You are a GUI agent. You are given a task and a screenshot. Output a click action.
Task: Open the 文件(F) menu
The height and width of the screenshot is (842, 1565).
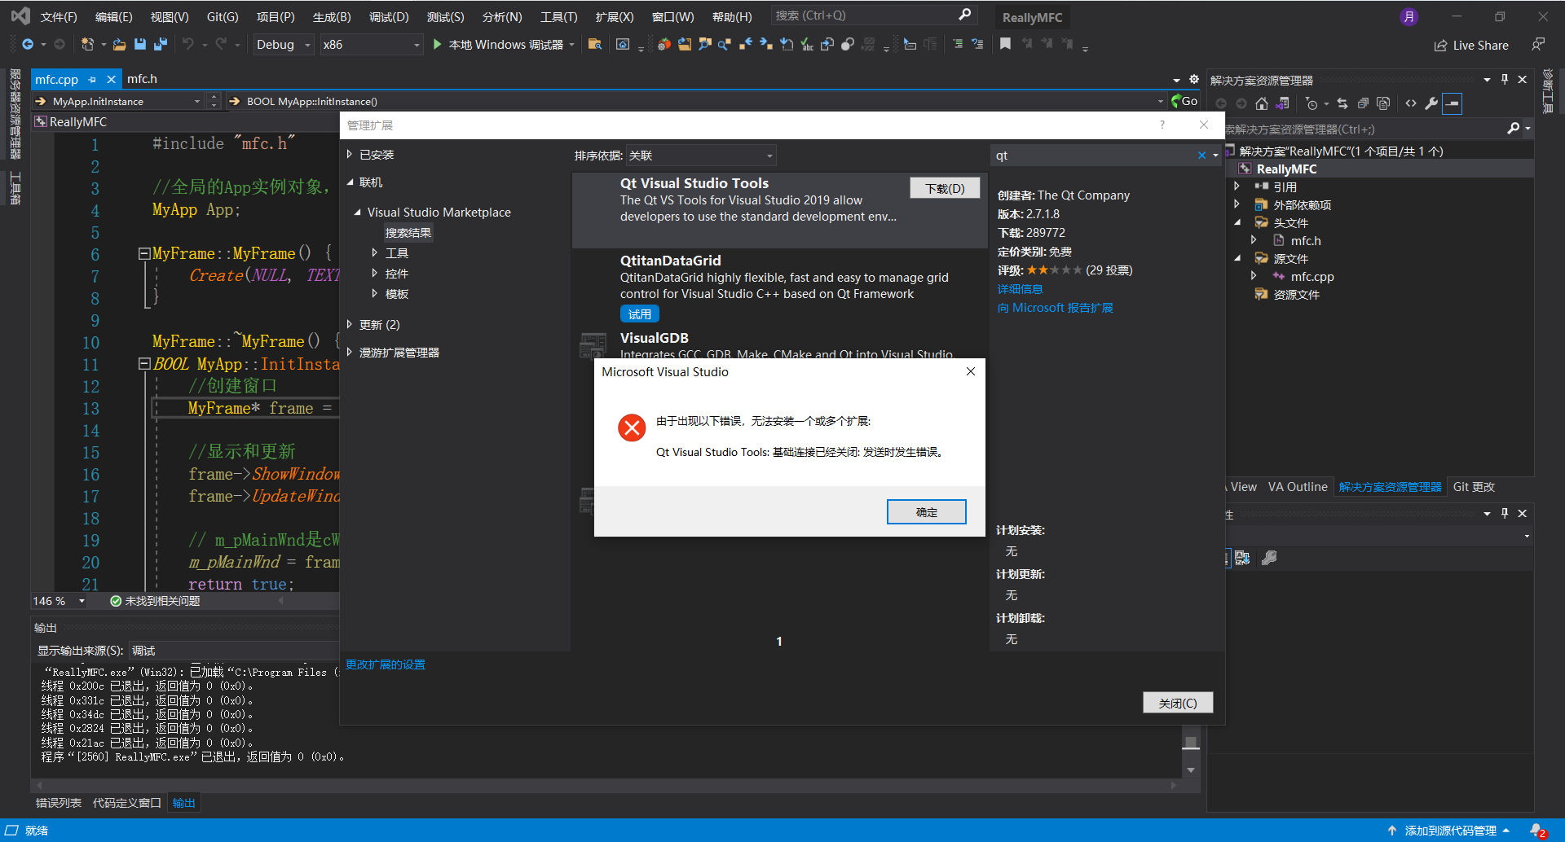click(x=59, y=16)
